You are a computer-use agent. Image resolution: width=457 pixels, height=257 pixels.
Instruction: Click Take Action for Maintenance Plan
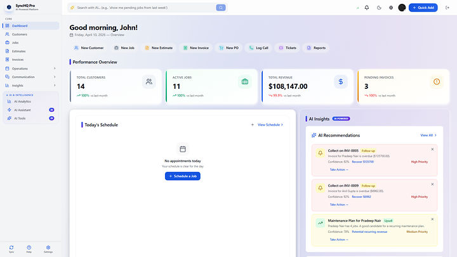pos(339,239)
